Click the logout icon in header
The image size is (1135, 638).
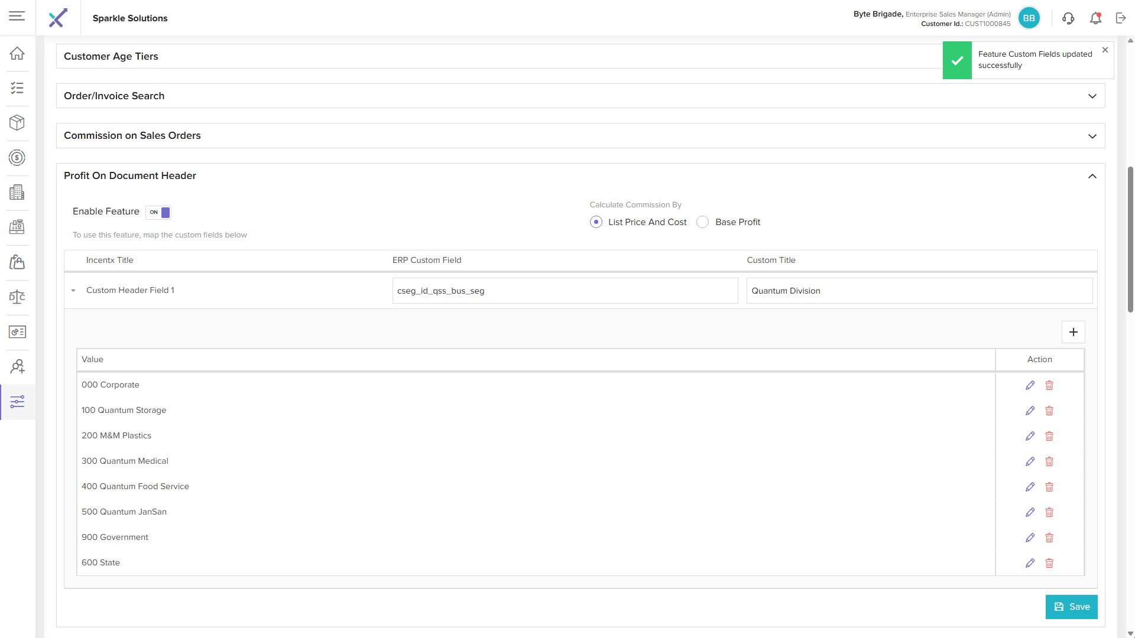tap(1121, 18)
